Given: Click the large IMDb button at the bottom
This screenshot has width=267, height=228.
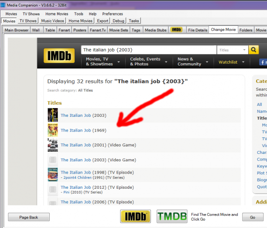Looking at the screenshot, I should pos(135,216).
